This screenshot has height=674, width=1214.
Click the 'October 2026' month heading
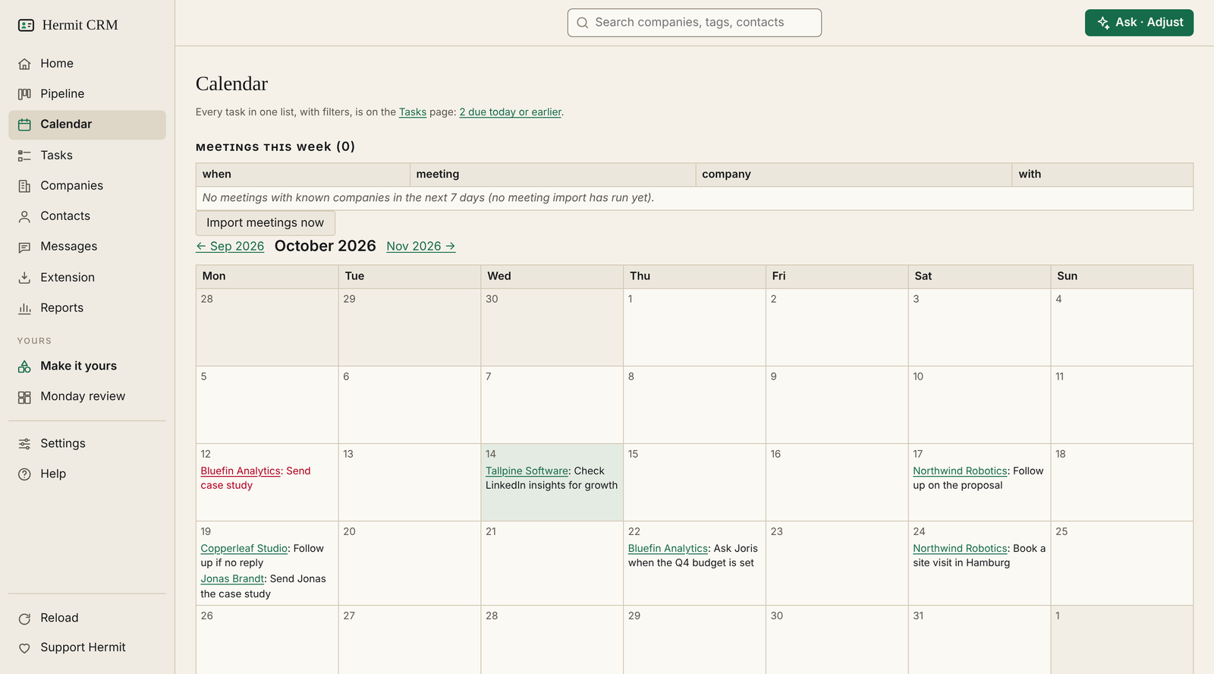click(x=326, y=246)
